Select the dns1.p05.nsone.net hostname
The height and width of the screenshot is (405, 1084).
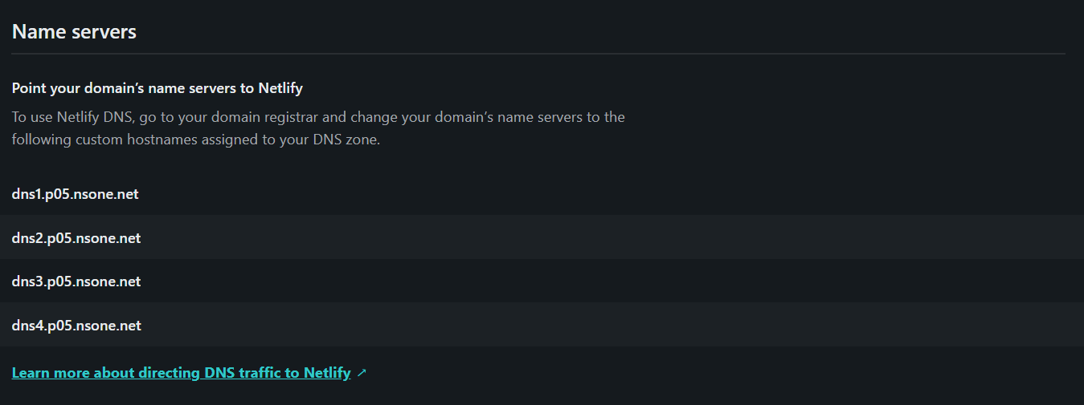coord(76,194)
